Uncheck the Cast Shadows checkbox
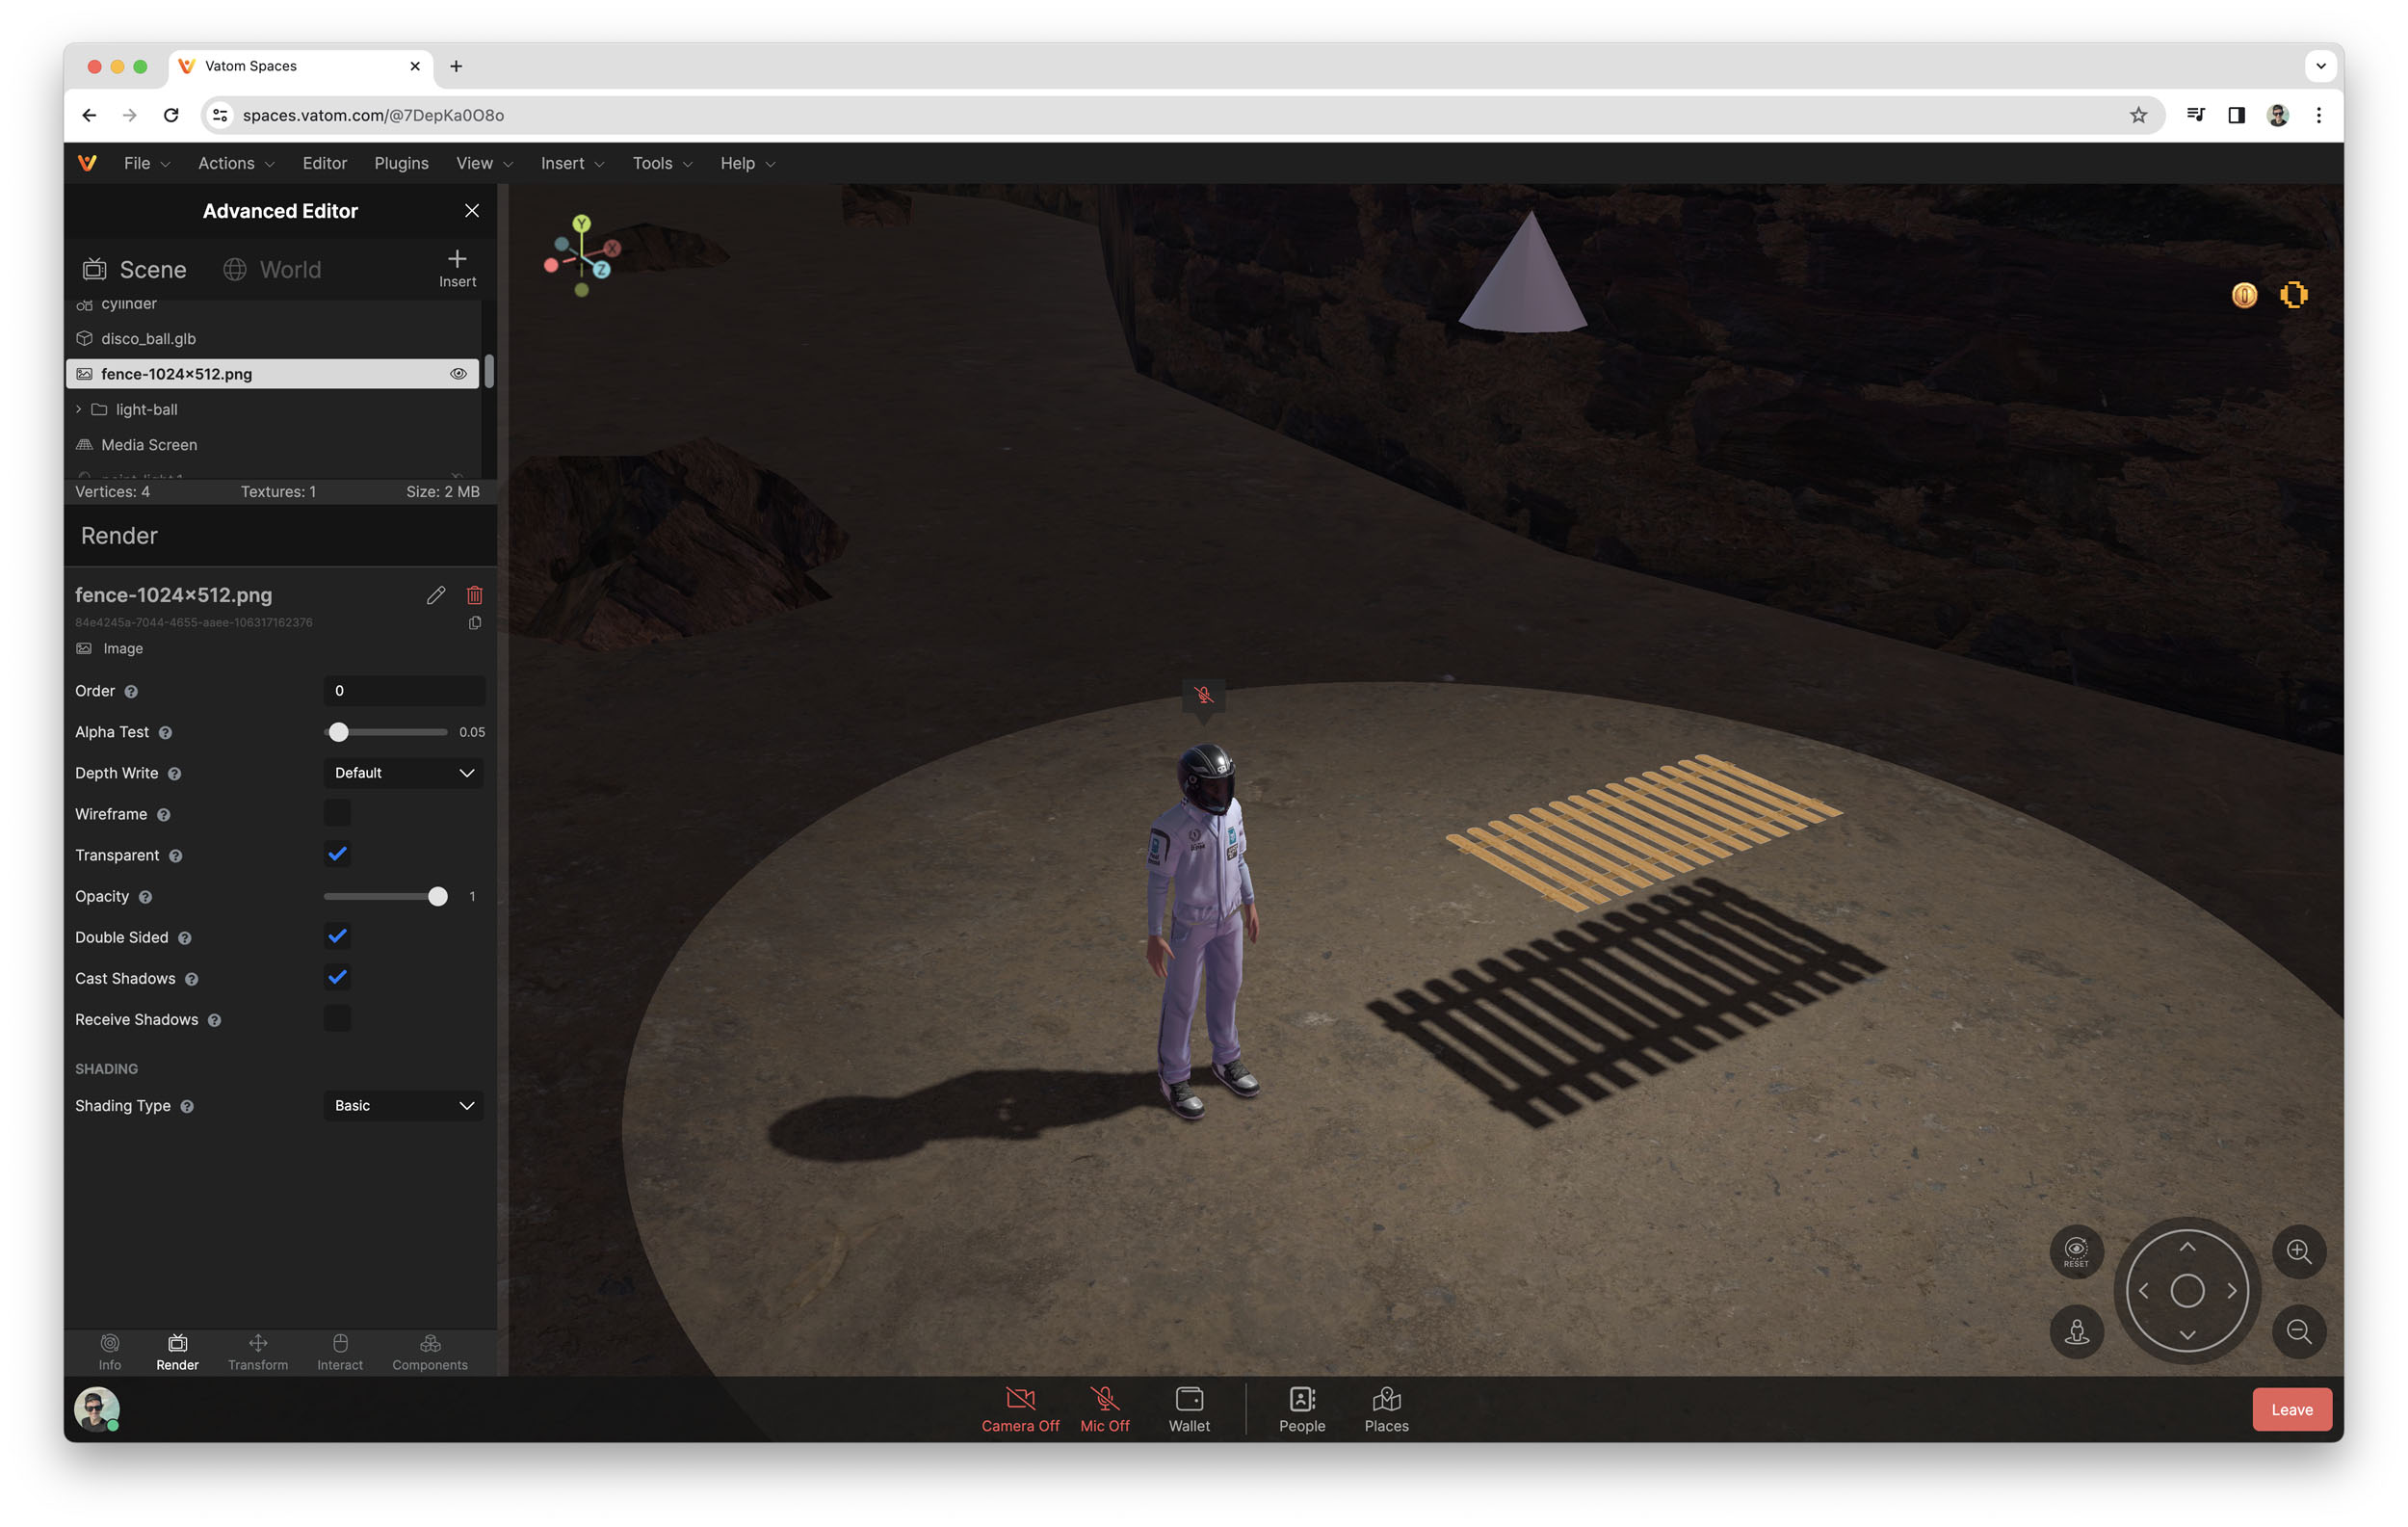The height and width of the screenshot is (1527, 2408). click(337, 977)
